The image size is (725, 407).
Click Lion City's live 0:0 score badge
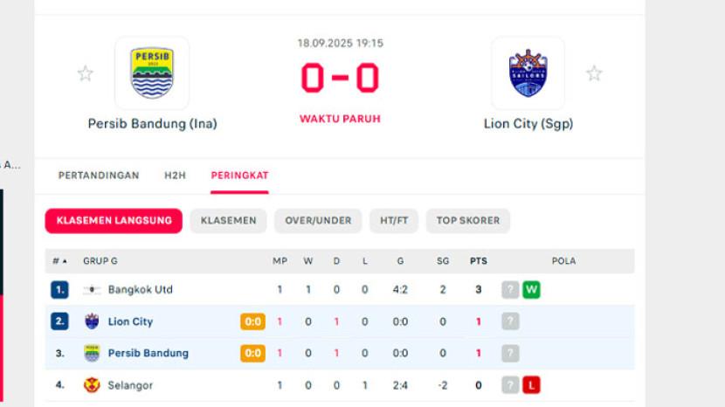pos(252,321)
